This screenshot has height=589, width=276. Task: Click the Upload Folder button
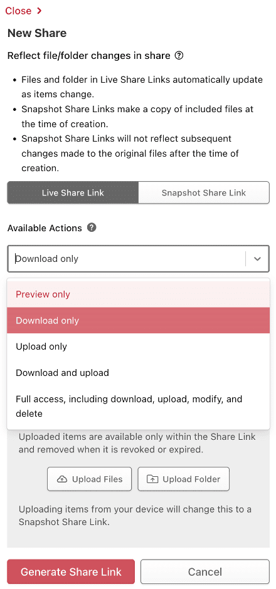coord(184,479)
